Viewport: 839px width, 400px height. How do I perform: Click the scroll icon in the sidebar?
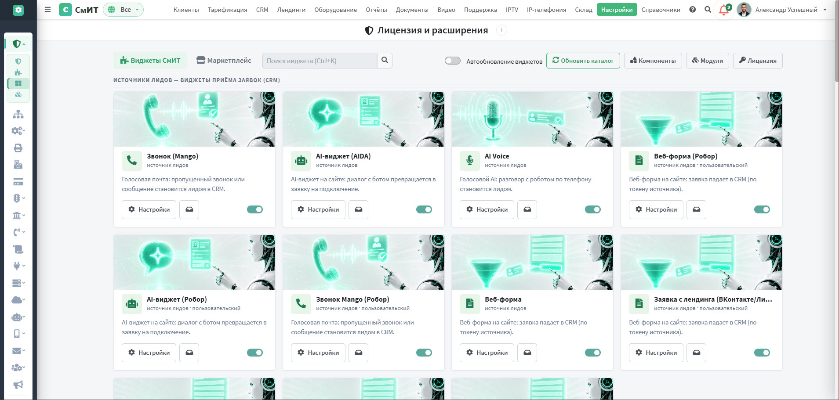pos(18,249)
